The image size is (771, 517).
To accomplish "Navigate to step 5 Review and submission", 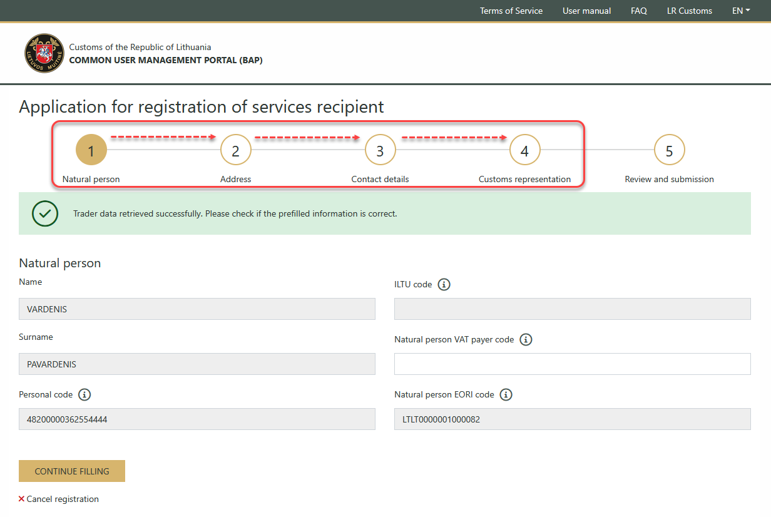I will (x=669, y=150).
